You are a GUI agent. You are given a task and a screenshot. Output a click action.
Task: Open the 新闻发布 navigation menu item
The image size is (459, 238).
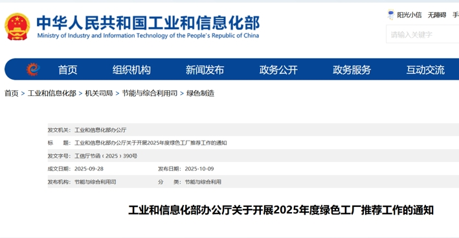(x=205, y=70)
